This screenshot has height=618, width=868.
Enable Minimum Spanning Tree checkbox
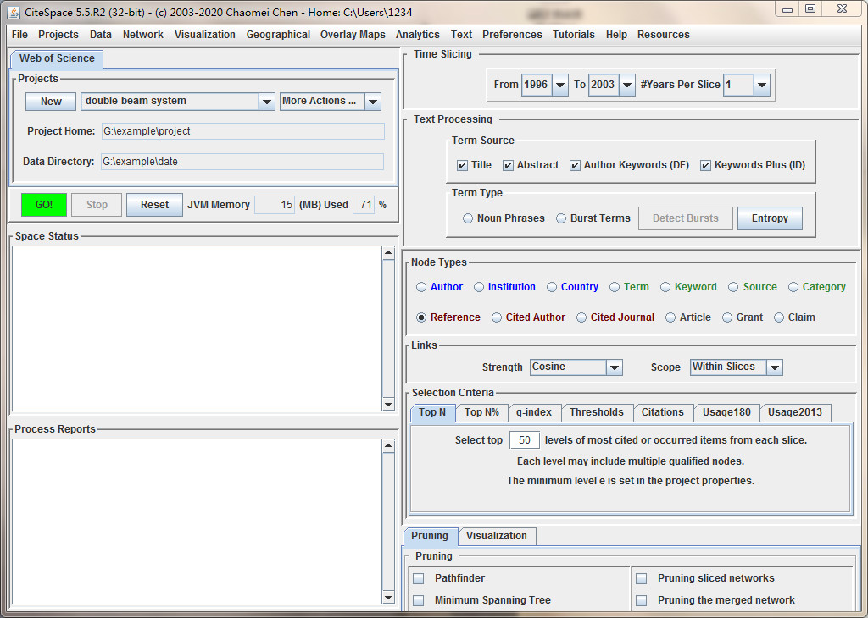pyautogui.click(x=419, y=600)
